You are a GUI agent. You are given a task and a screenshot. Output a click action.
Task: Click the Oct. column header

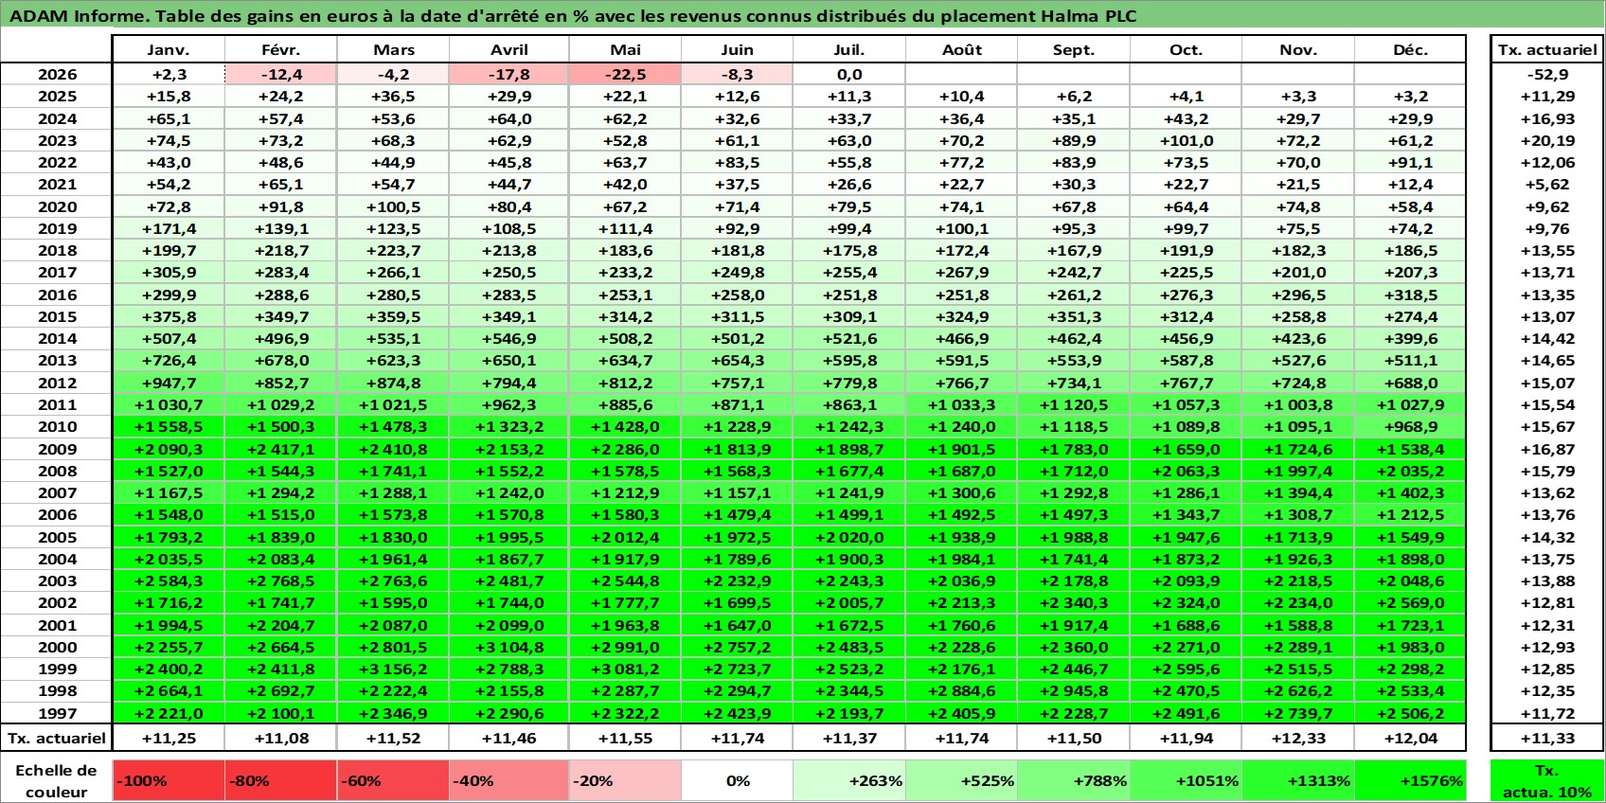coord(1186,50)
